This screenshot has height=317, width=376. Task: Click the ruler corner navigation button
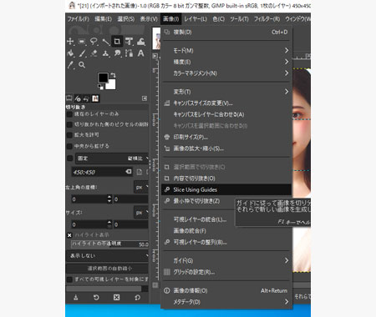tap(155, 56)
